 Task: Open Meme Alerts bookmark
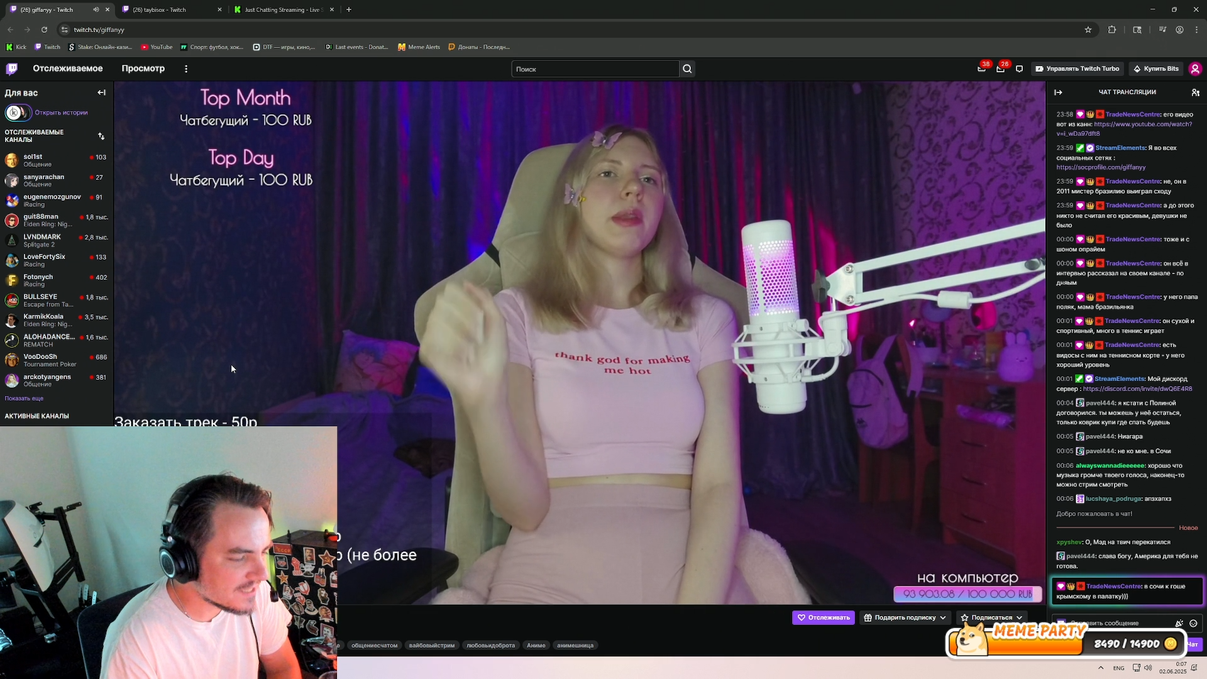(419, 47)
